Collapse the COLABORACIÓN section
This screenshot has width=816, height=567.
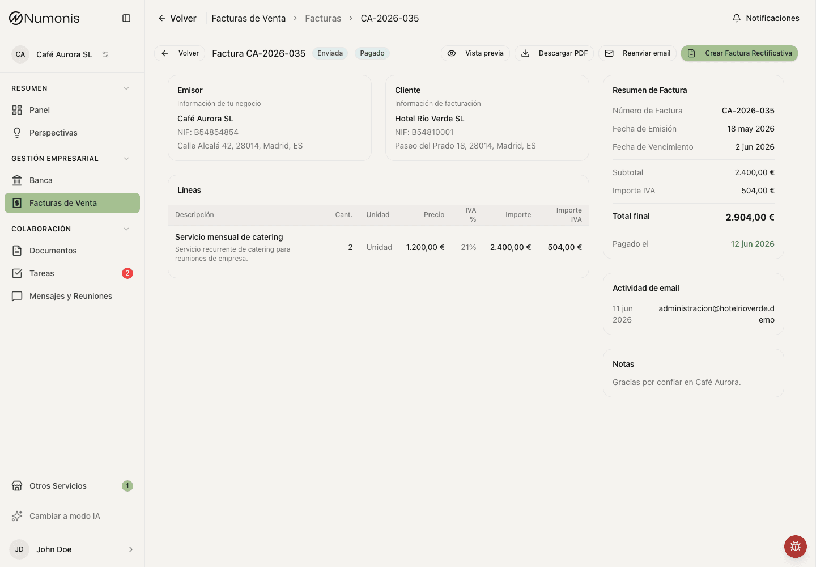pyautogui.click(x=126, y=229)
